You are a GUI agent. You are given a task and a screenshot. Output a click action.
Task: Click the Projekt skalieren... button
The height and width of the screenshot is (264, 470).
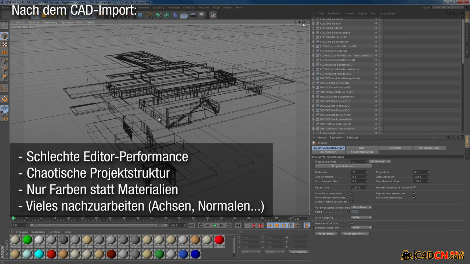tap(343, 166)
